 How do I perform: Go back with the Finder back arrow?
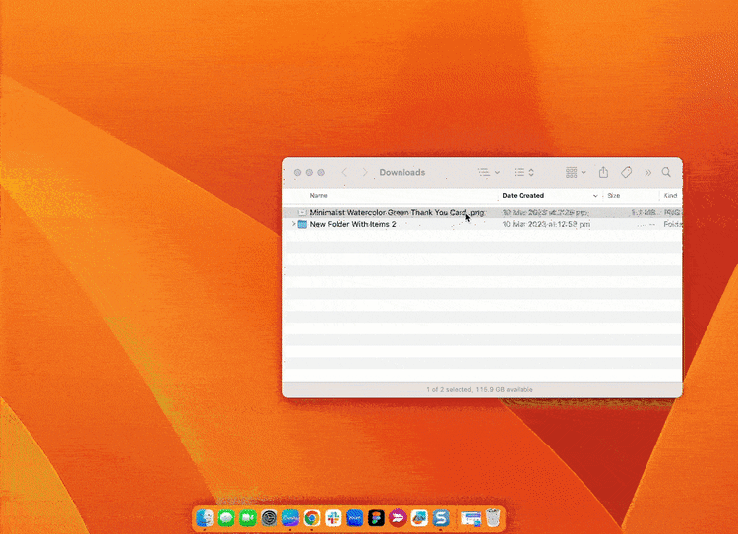tap(344, 173)
